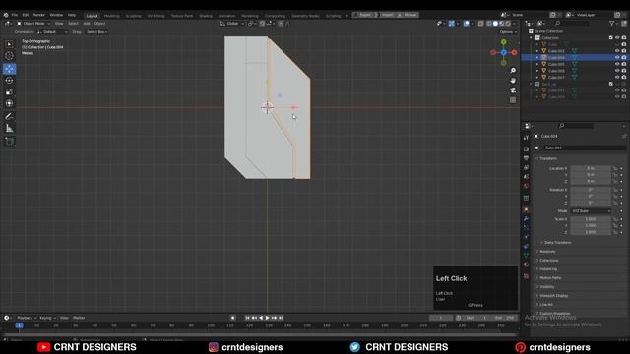The height and width of the screenshot is (354, 630).
Task: Open the Tool properties tab
Action: [x=526, y=138]
